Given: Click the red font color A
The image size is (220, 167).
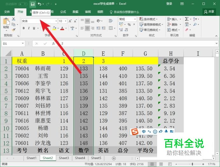Looking at the screenshot, I should (x=62, y=29).
